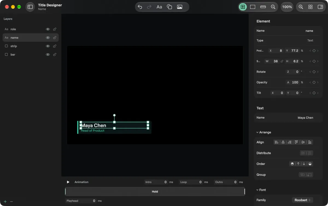This screenshot has height=206, width=328.
Task: Select the bar layer row
Action: click(31, 55)
